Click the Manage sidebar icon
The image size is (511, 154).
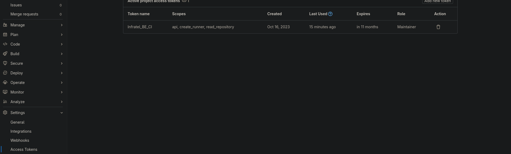pos(5,25)
